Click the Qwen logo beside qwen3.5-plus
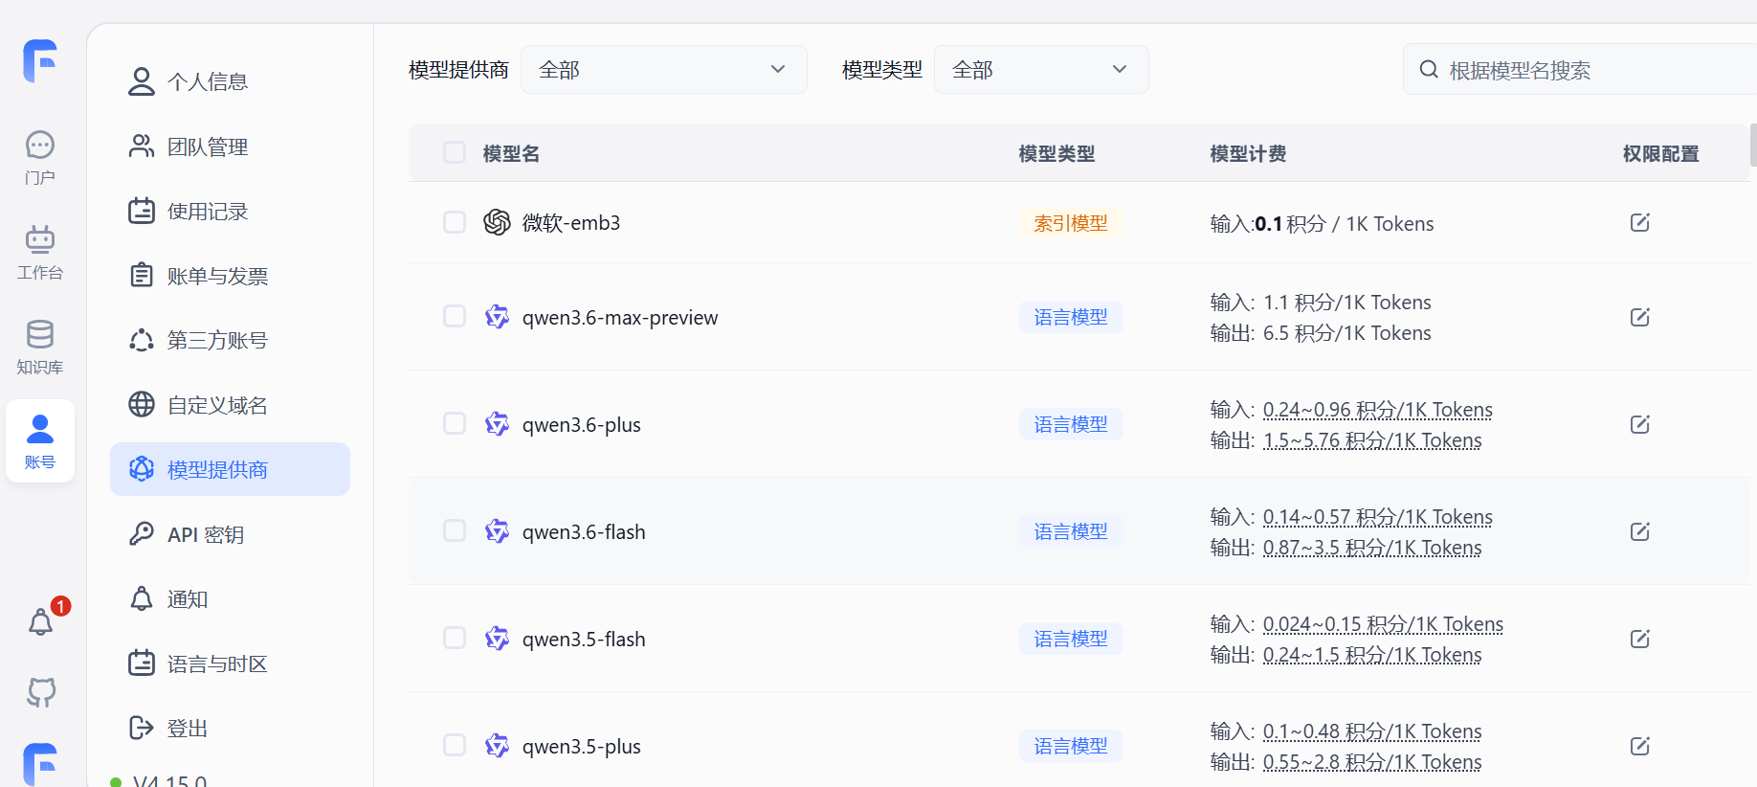Viewport: 1757px width, 787px height. coord(497,746)
